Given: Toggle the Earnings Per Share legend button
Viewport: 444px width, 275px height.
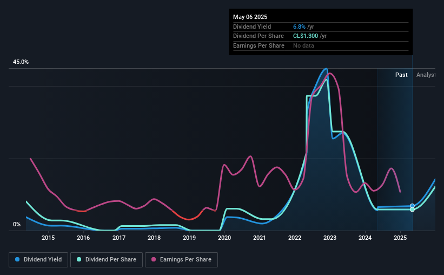Looking at the screenshot, I should 181,260.
